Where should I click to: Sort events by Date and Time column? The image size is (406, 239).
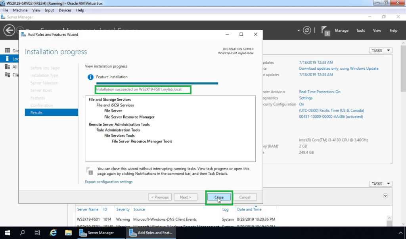249,210
